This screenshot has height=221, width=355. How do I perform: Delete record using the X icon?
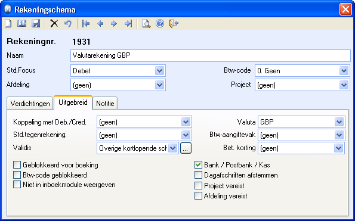(54, 23)
